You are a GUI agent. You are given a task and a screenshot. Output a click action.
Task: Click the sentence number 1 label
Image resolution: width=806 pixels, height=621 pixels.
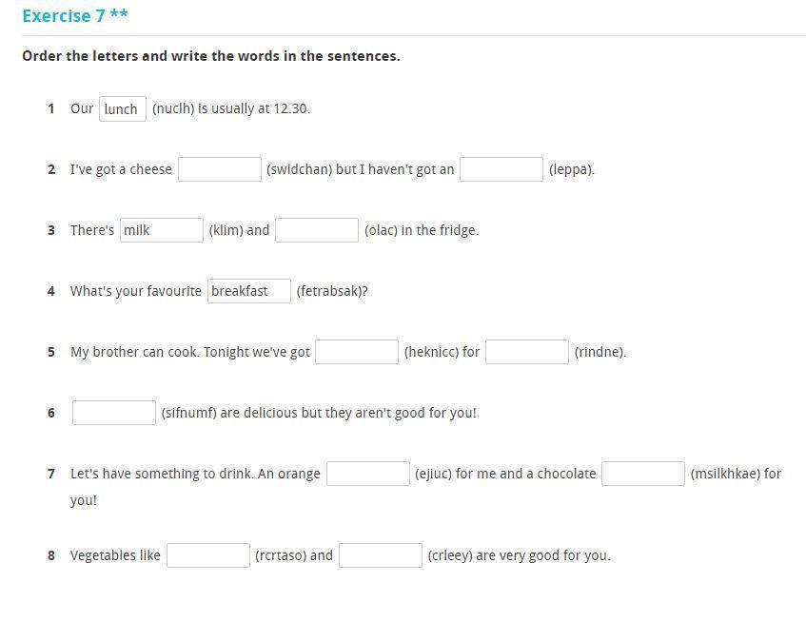pos(51,108)
